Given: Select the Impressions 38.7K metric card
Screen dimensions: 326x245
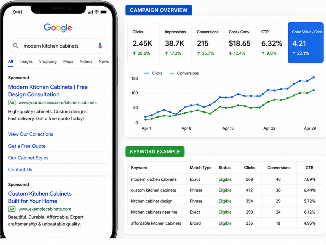Looking at the screenshot, I should pos(176,42).
